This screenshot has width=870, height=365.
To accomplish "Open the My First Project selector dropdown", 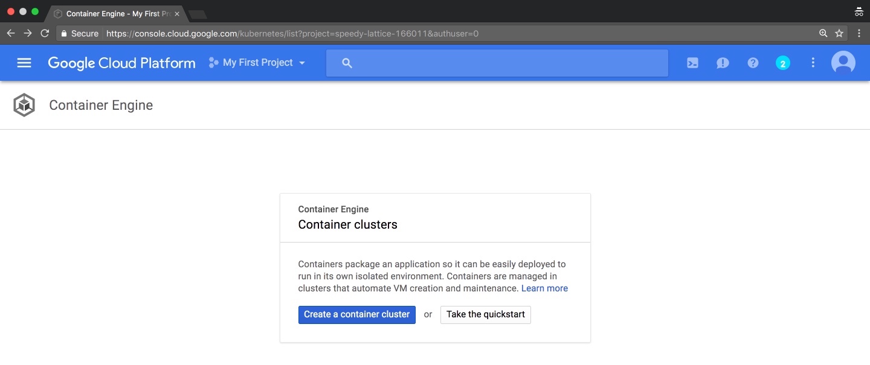I will (257, 63).
